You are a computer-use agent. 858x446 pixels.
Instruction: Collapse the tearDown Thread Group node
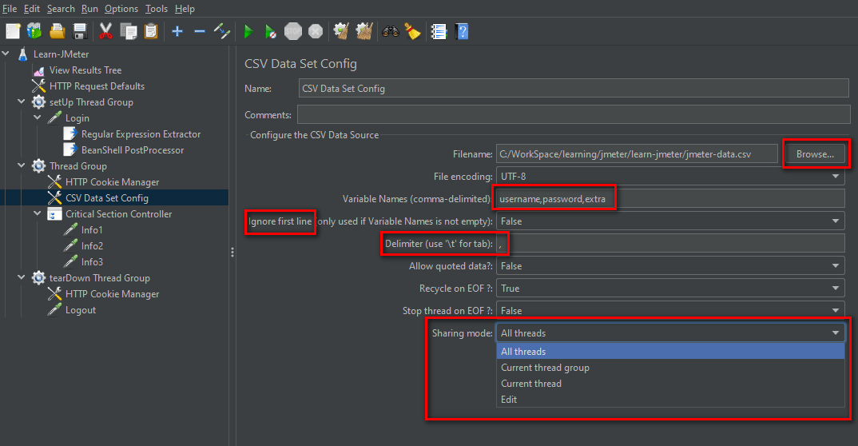point(22,277)
